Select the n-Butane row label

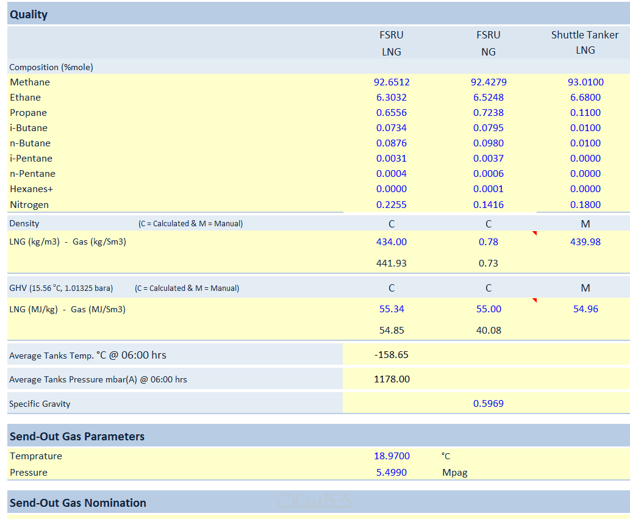point(30,143)
